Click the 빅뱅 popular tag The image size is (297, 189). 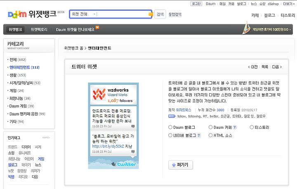coord(11,177)
